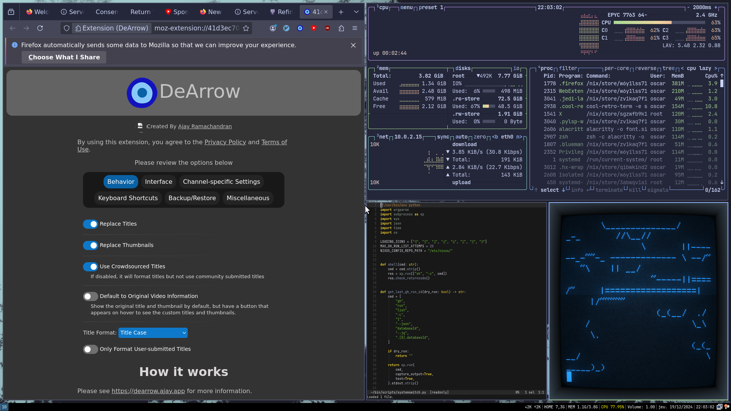
Task: Toggle btop tree view option
Action: point(668,68)
